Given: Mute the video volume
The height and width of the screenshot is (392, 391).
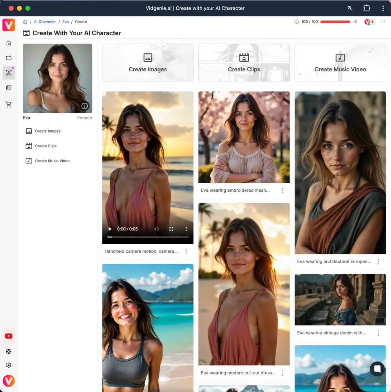Looking at the screenshot, I should 156,229.
